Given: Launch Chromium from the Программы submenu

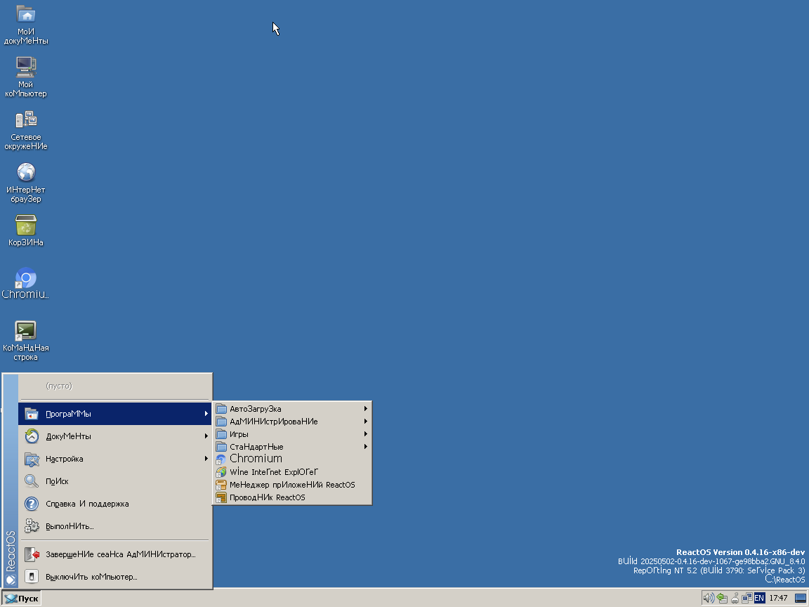Looking at the screenshot, I should [x=292, y=459].
